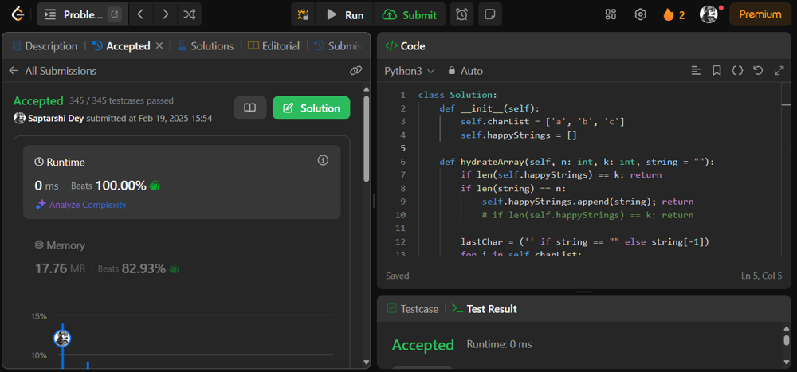
Task: Open the user profile avatar menu
Action: [x=709, y=14]
